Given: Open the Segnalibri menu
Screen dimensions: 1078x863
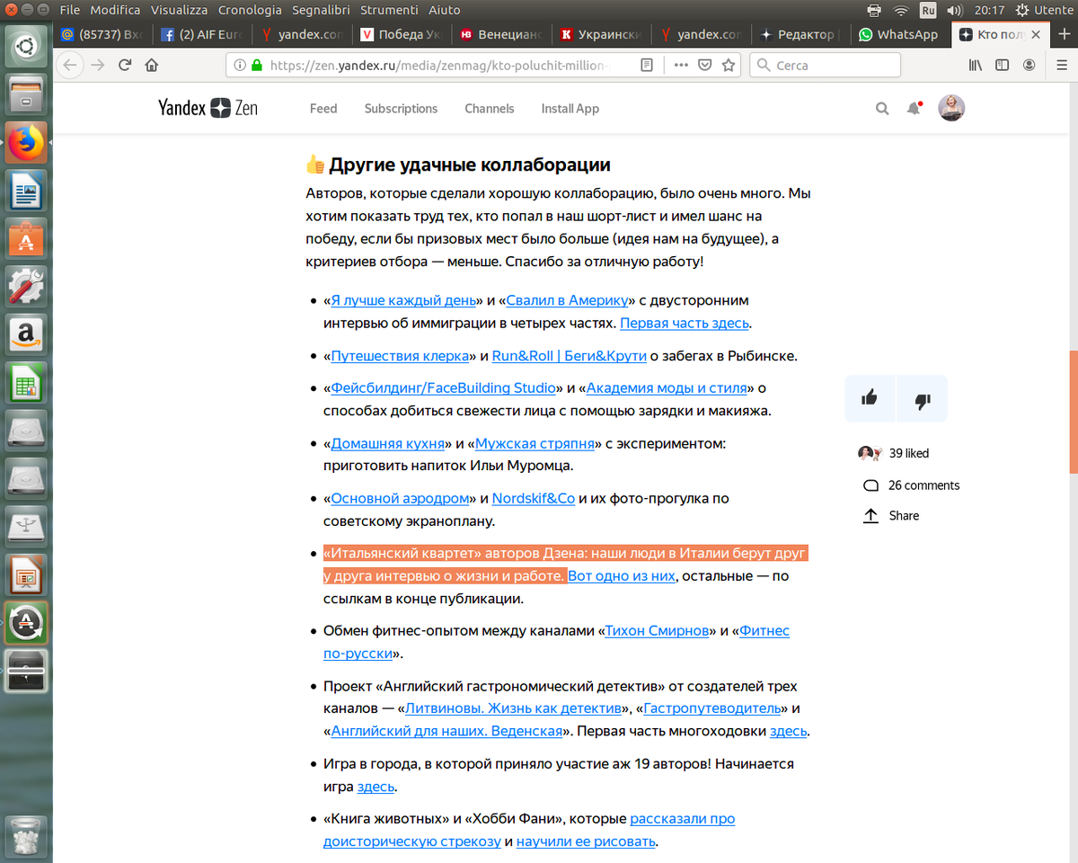Looking at the screenshot, I should 323,10.
